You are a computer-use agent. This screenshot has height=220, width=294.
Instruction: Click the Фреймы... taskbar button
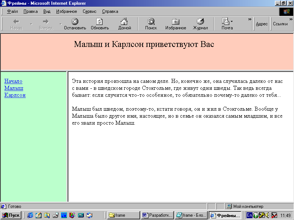tap(225, 215)
